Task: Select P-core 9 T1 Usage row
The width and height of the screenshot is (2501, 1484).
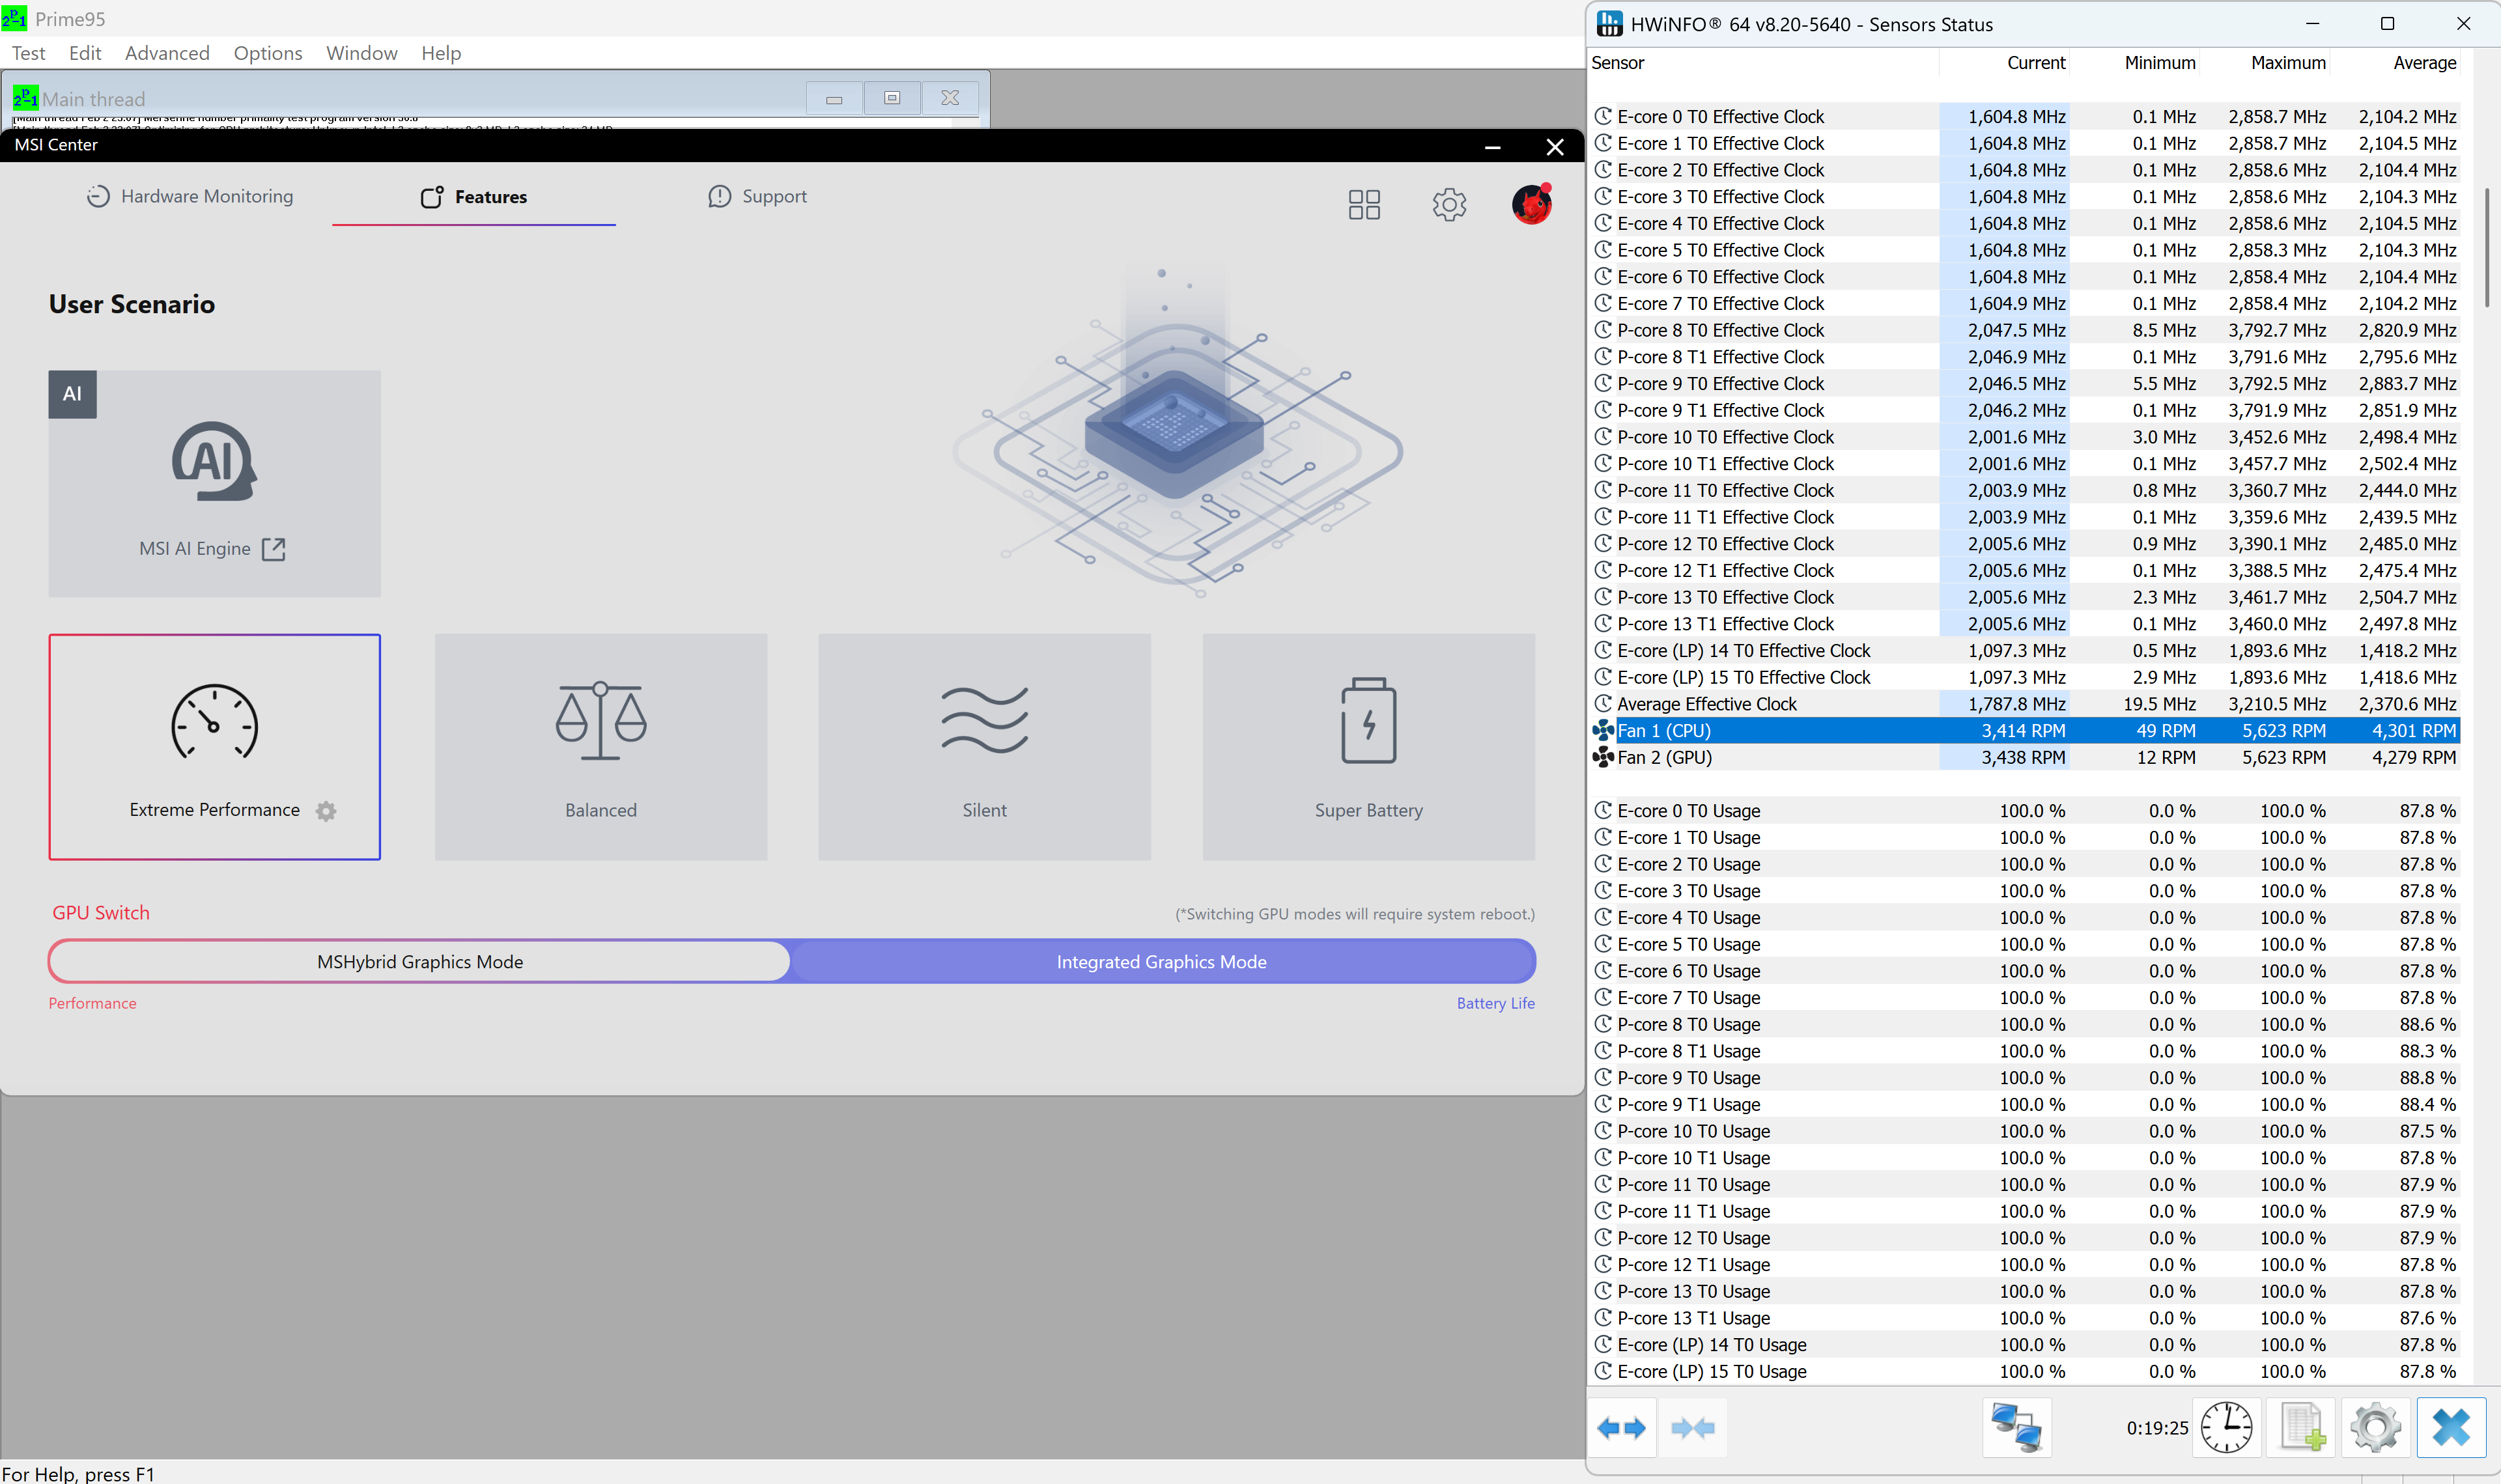Action: tap(2024, 1105)
